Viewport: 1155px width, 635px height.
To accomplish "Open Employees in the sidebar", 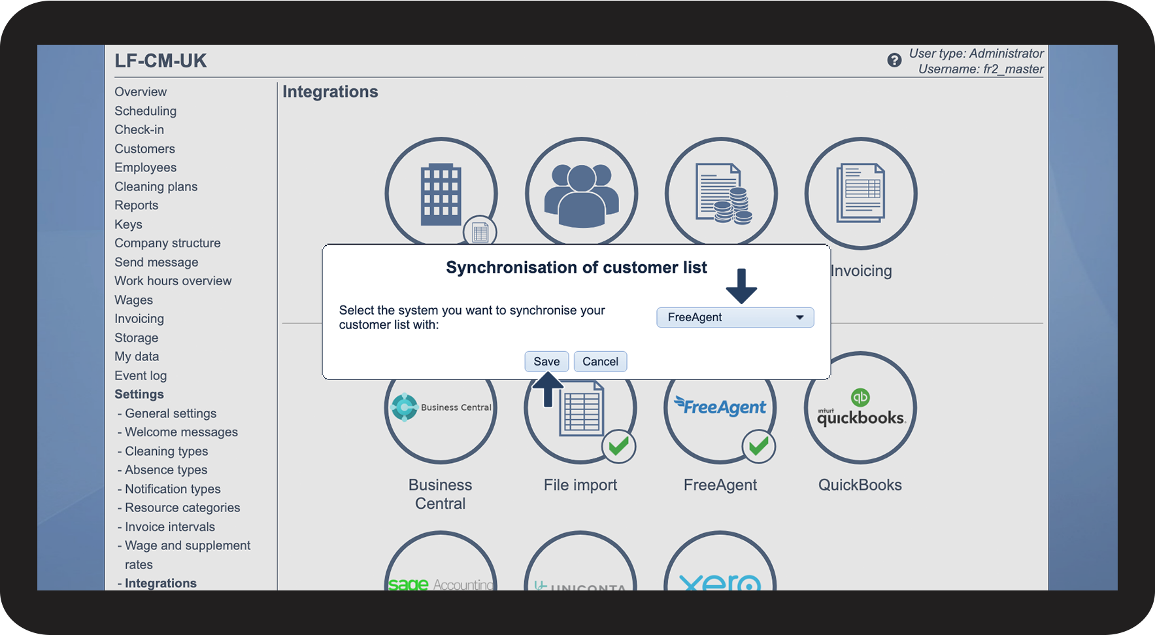I will click(145, 167).
